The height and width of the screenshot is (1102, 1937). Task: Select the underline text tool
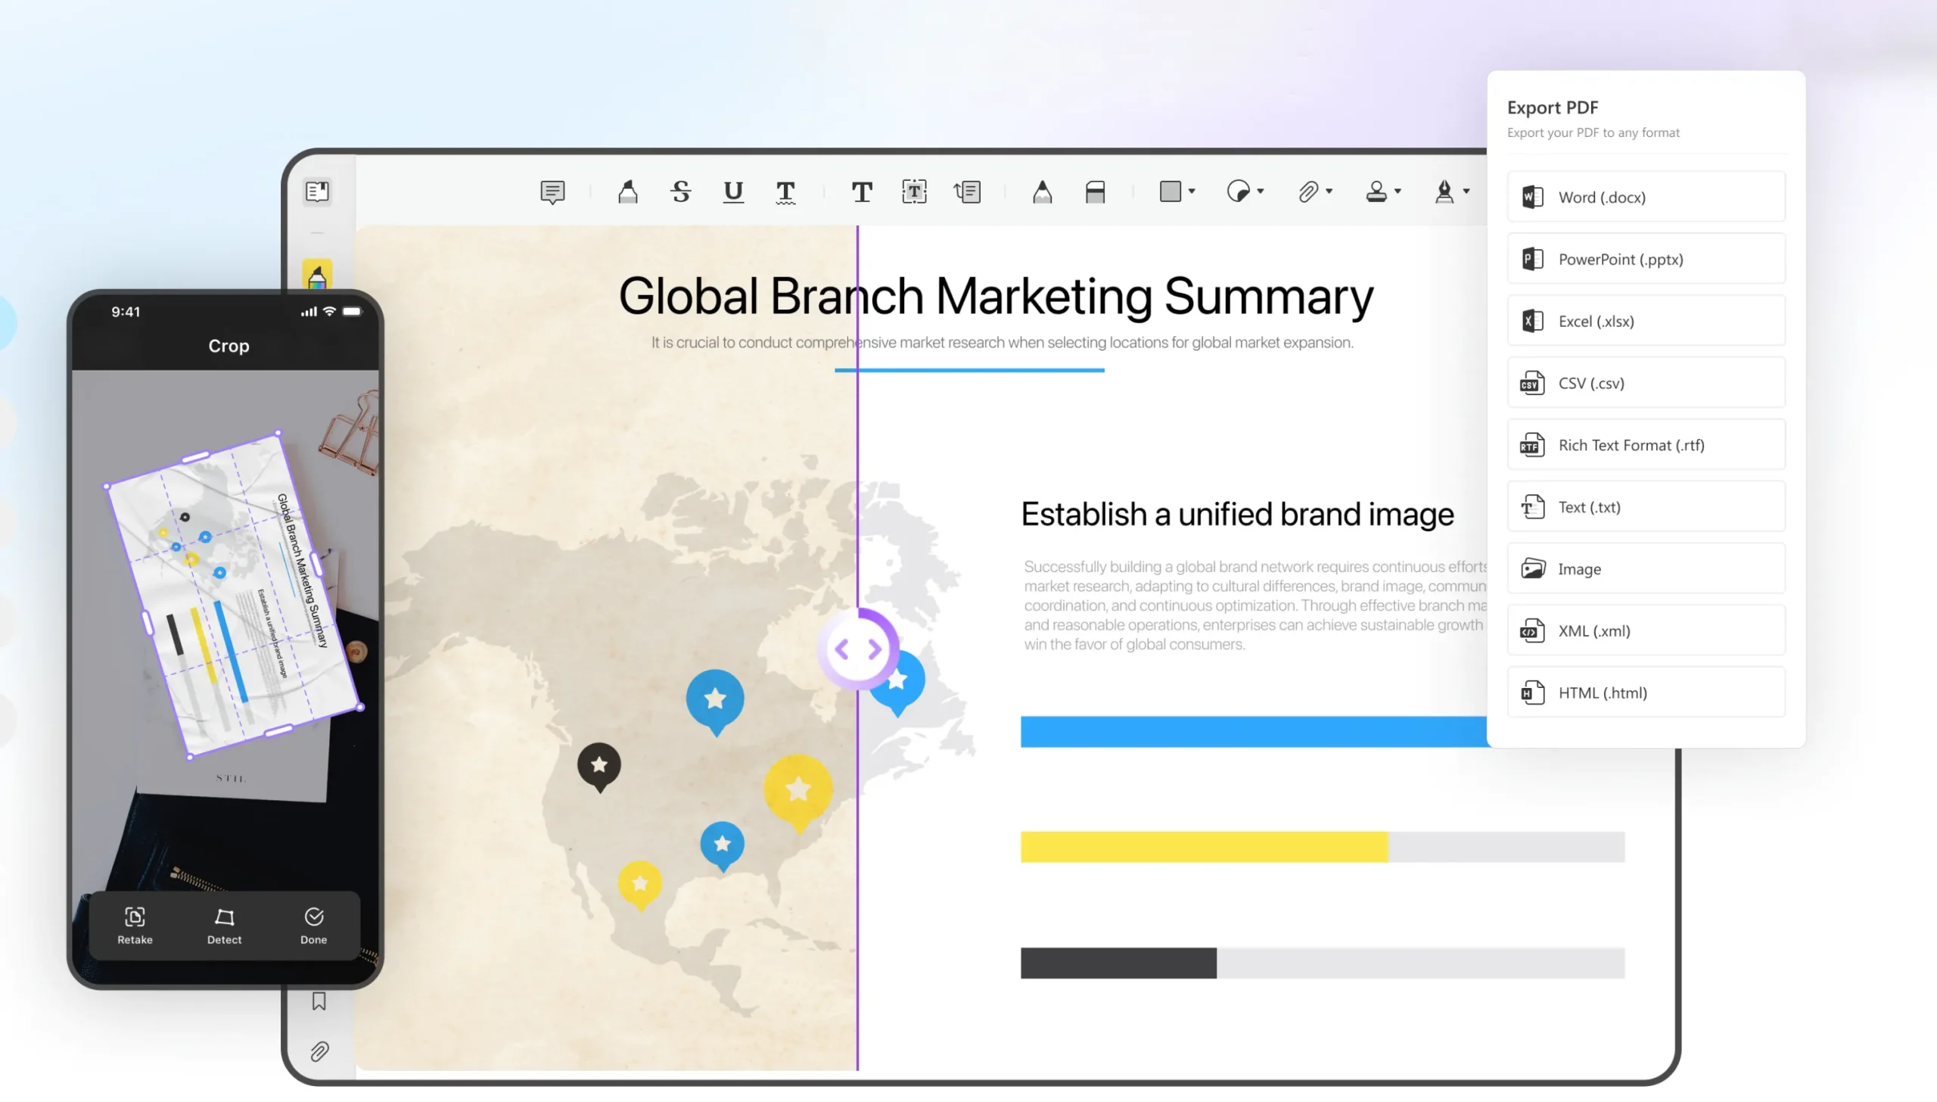point(732,191)
